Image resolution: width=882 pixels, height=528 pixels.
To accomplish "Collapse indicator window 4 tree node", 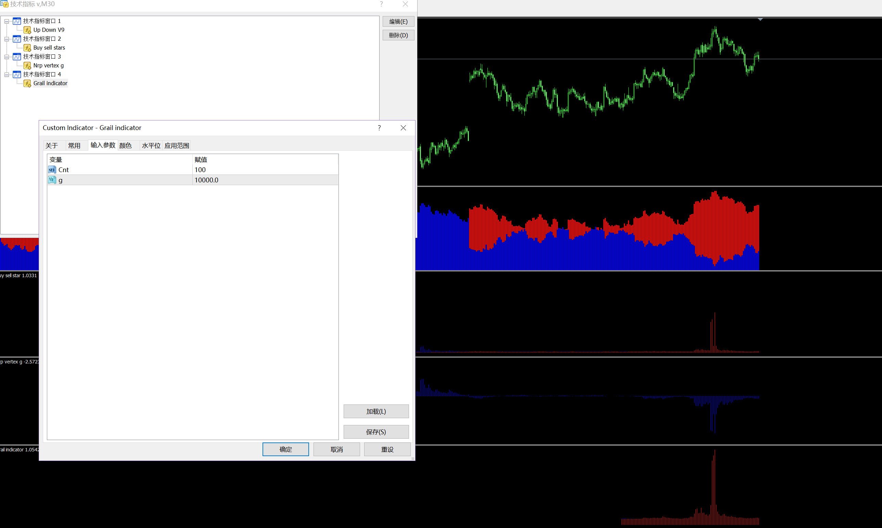I will pyautogui.click(x=7, y=75).
